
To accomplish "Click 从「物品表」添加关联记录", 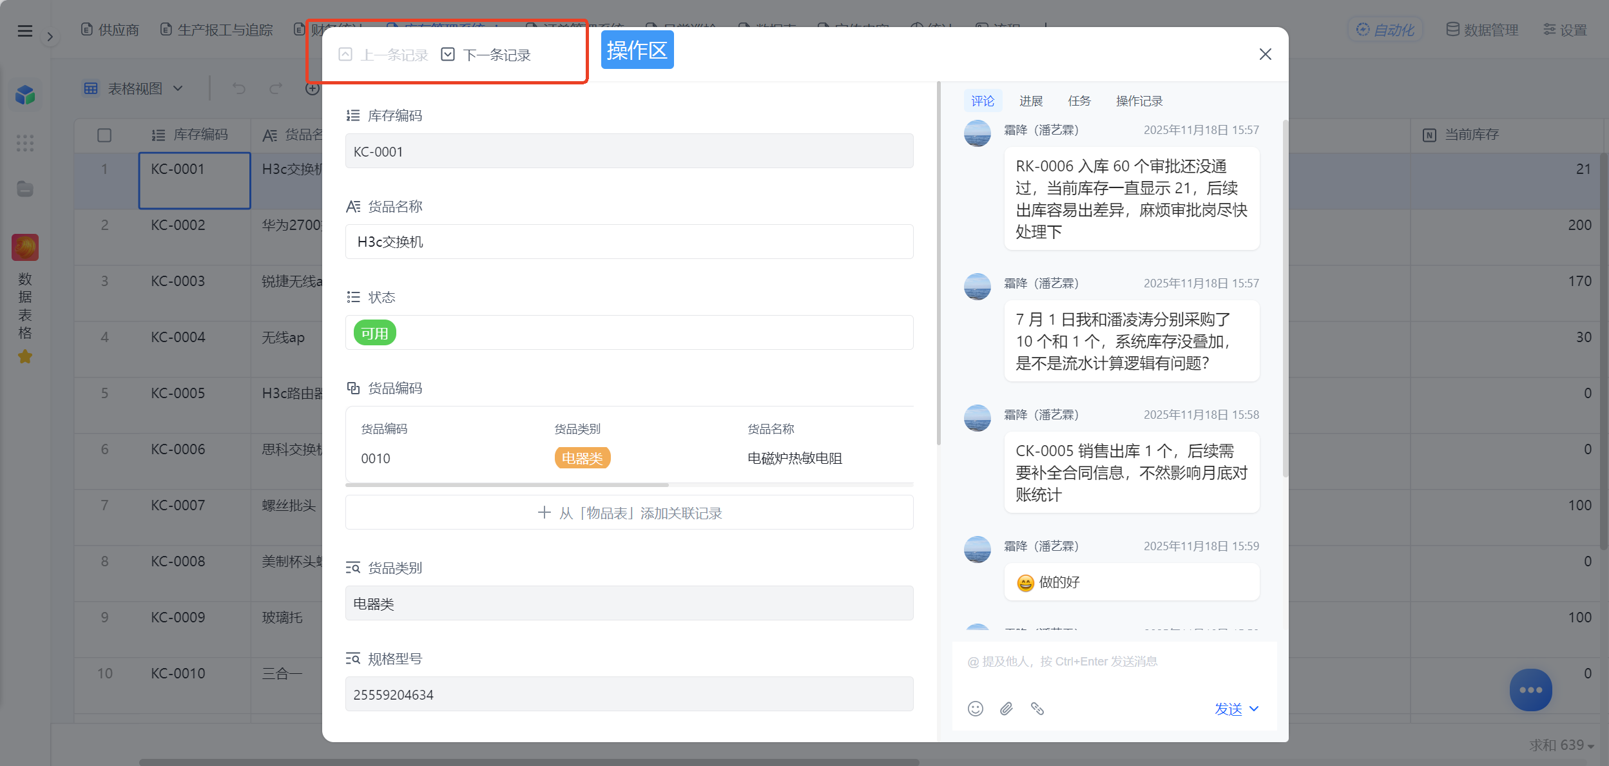I will pos(630,513).
